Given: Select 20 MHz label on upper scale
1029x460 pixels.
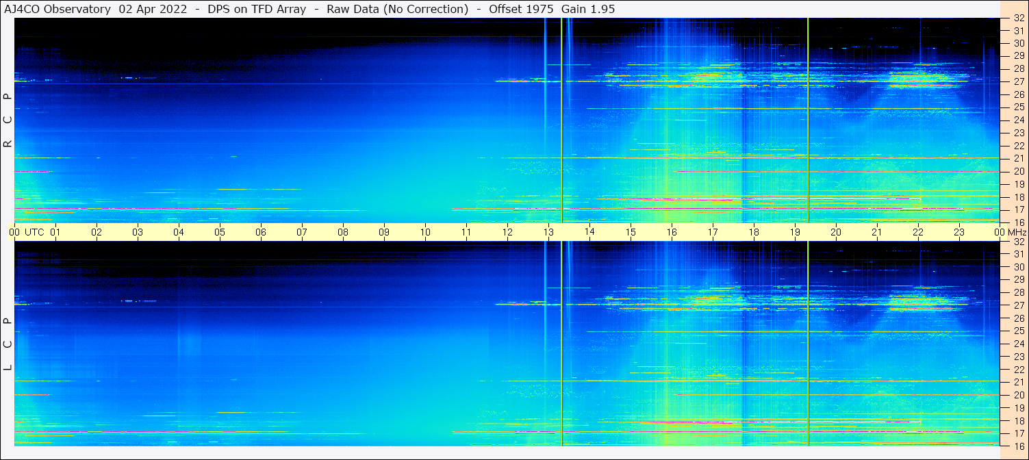Looking at the screenshot, I should click(1018, 171).
